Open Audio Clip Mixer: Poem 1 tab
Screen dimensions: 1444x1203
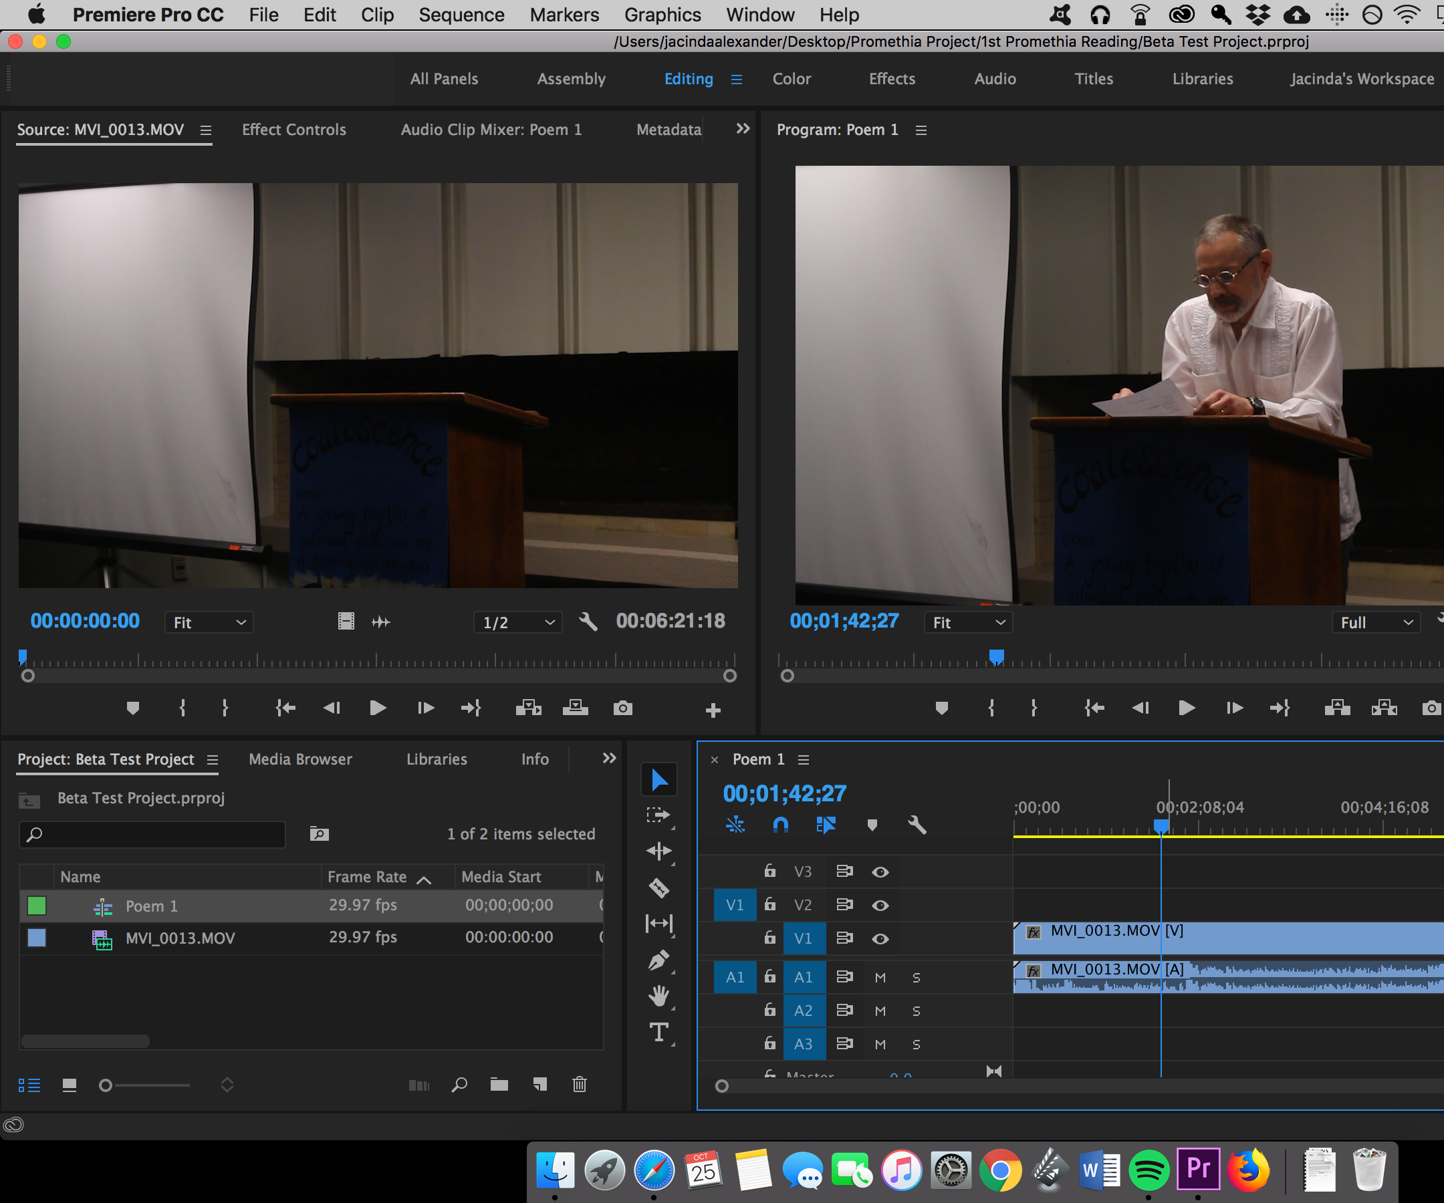(491, 130)
